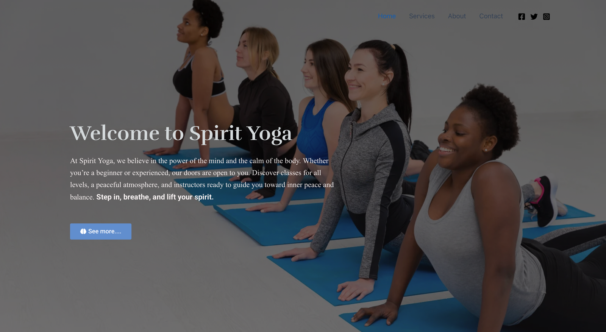Go to the Home nav link
This screenshot has height=332, width=606.
pyautogui.click(x=387, y=16)
